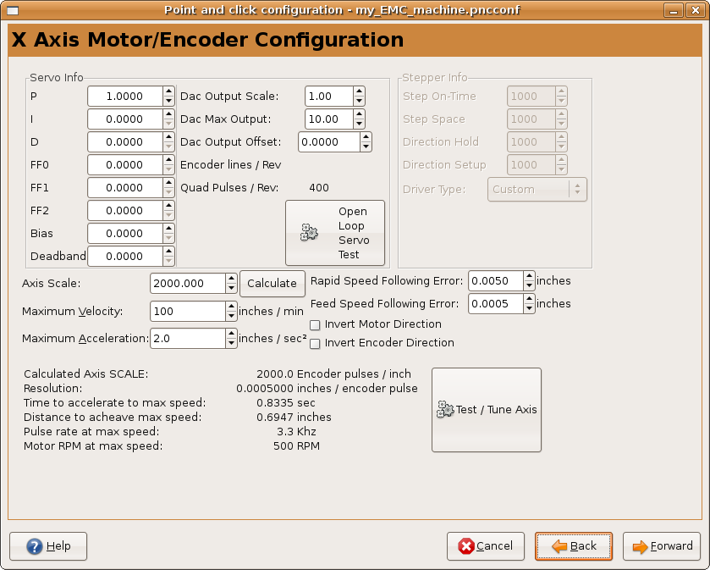The width and height of the screenshot is (710, 570).
Task: Increase Maximum Acceleration stepper
Action: click(x=231, y=334)
